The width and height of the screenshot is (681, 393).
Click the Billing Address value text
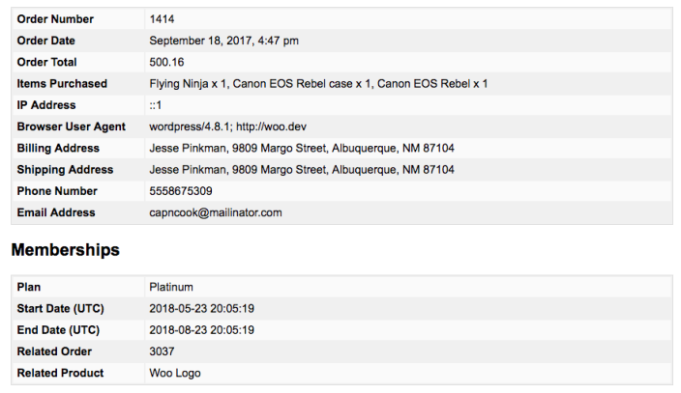point(302,149)
